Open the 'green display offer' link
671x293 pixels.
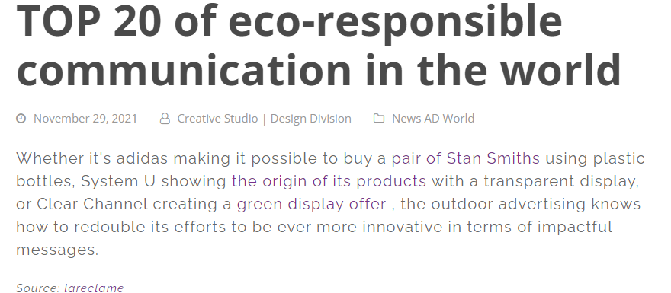point(312,204)
